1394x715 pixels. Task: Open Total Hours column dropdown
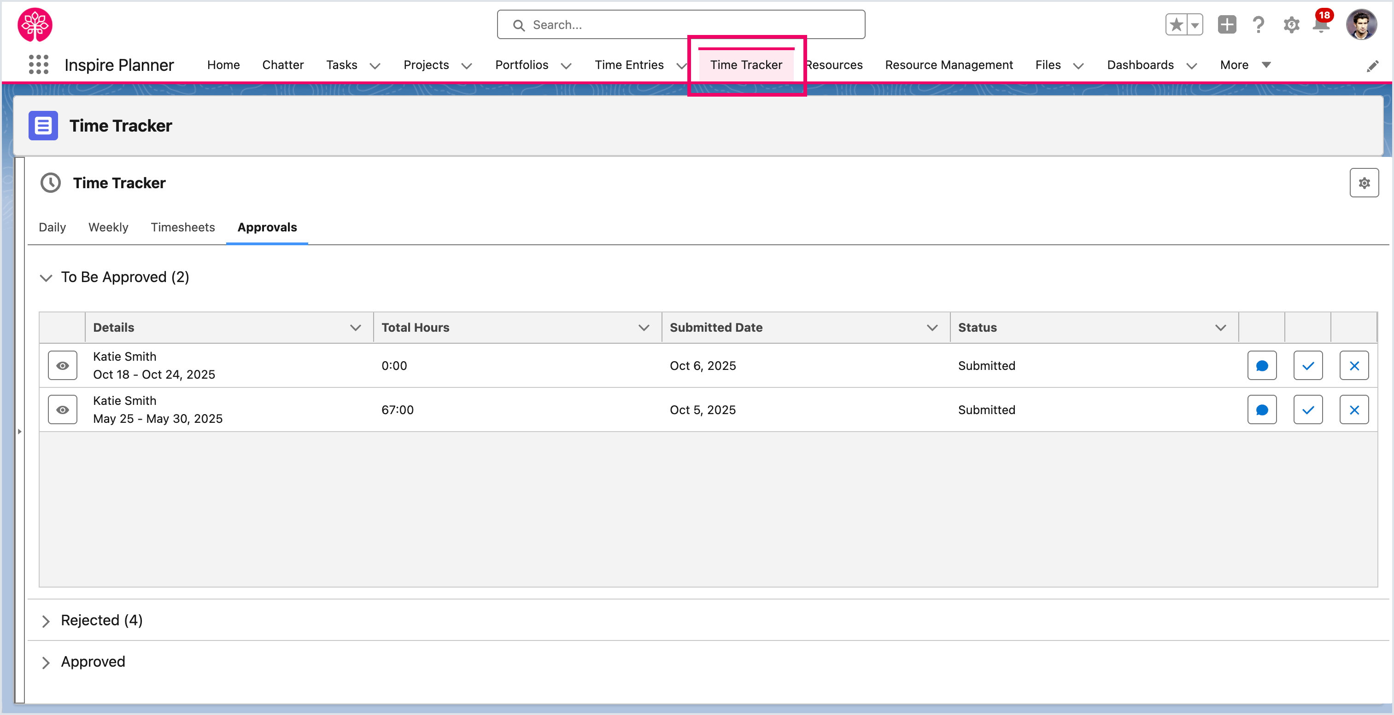(x=644, y=328)
